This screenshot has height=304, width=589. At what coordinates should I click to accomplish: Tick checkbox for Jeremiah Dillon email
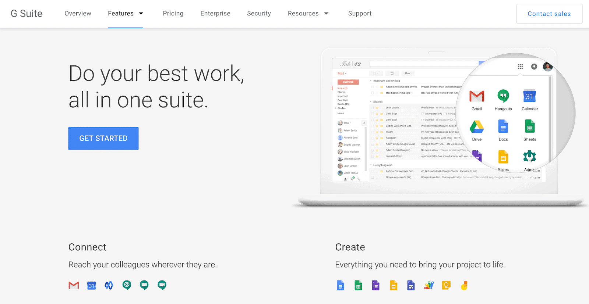[x=373, y=156]
